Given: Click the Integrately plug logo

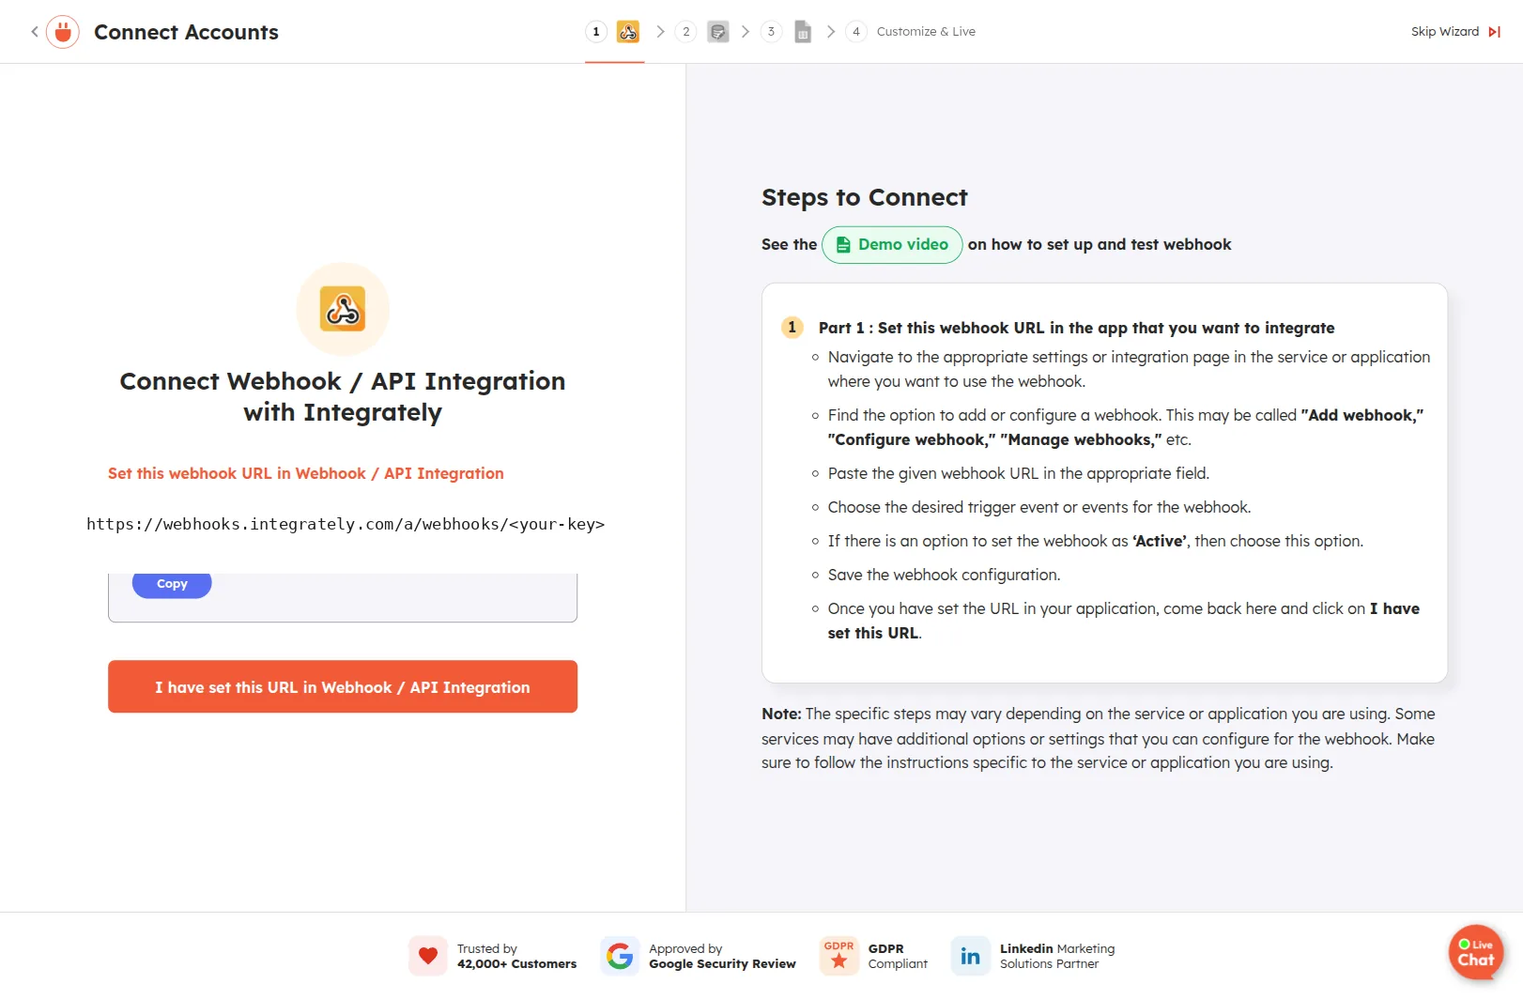Looking at the screenshot, I should pyautogui.click(x=63, y=32).
